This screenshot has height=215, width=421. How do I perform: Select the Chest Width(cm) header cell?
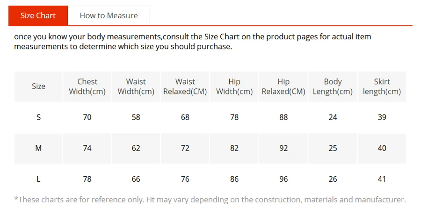(x=87, y=86)
